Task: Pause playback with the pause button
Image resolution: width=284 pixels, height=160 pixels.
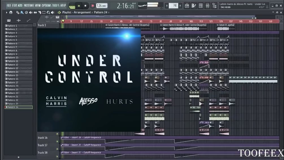Action: [x=79, y=6]
